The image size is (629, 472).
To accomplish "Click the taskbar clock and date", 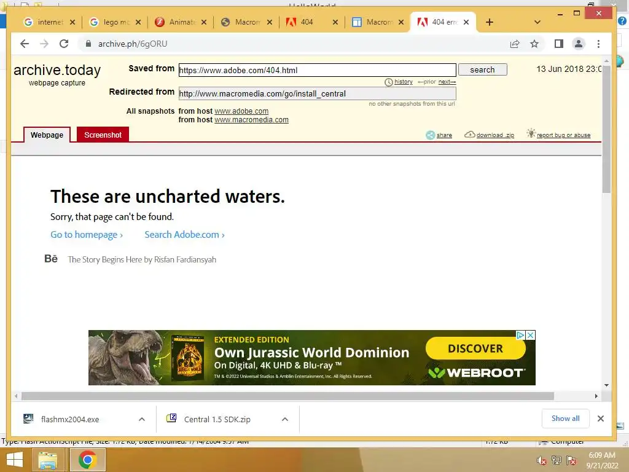I will click(x=602, y=460).
